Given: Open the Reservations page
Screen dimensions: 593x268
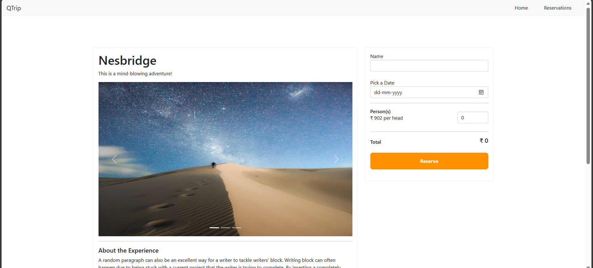Looking at the screenshot, I should [557, 8].
